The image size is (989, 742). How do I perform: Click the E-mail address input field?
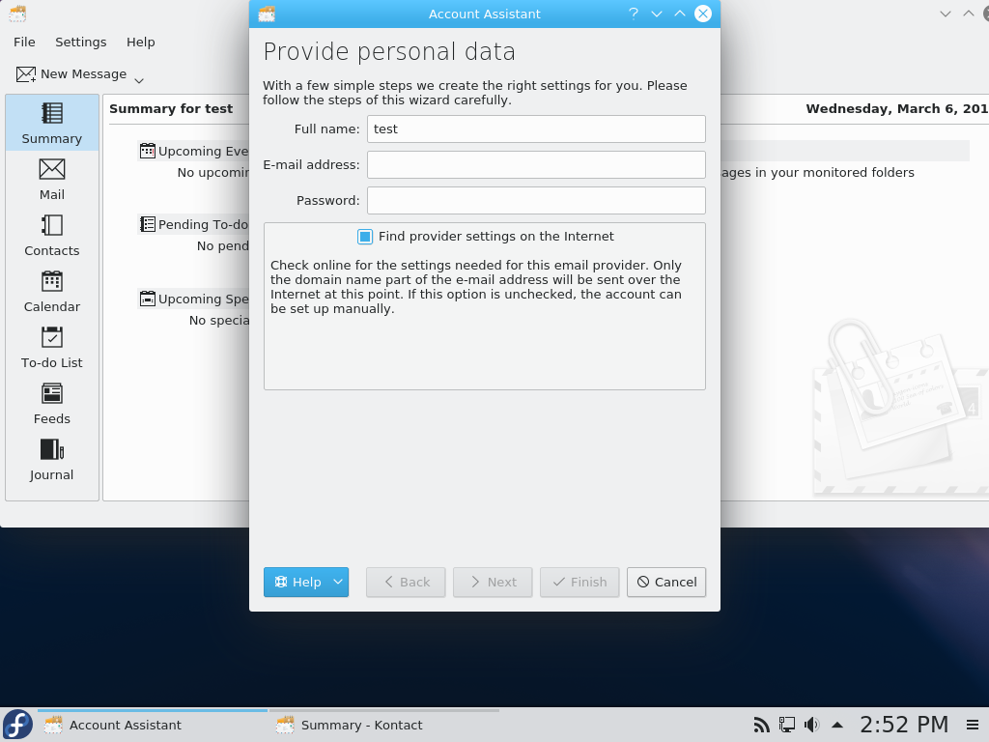(536, 164)
